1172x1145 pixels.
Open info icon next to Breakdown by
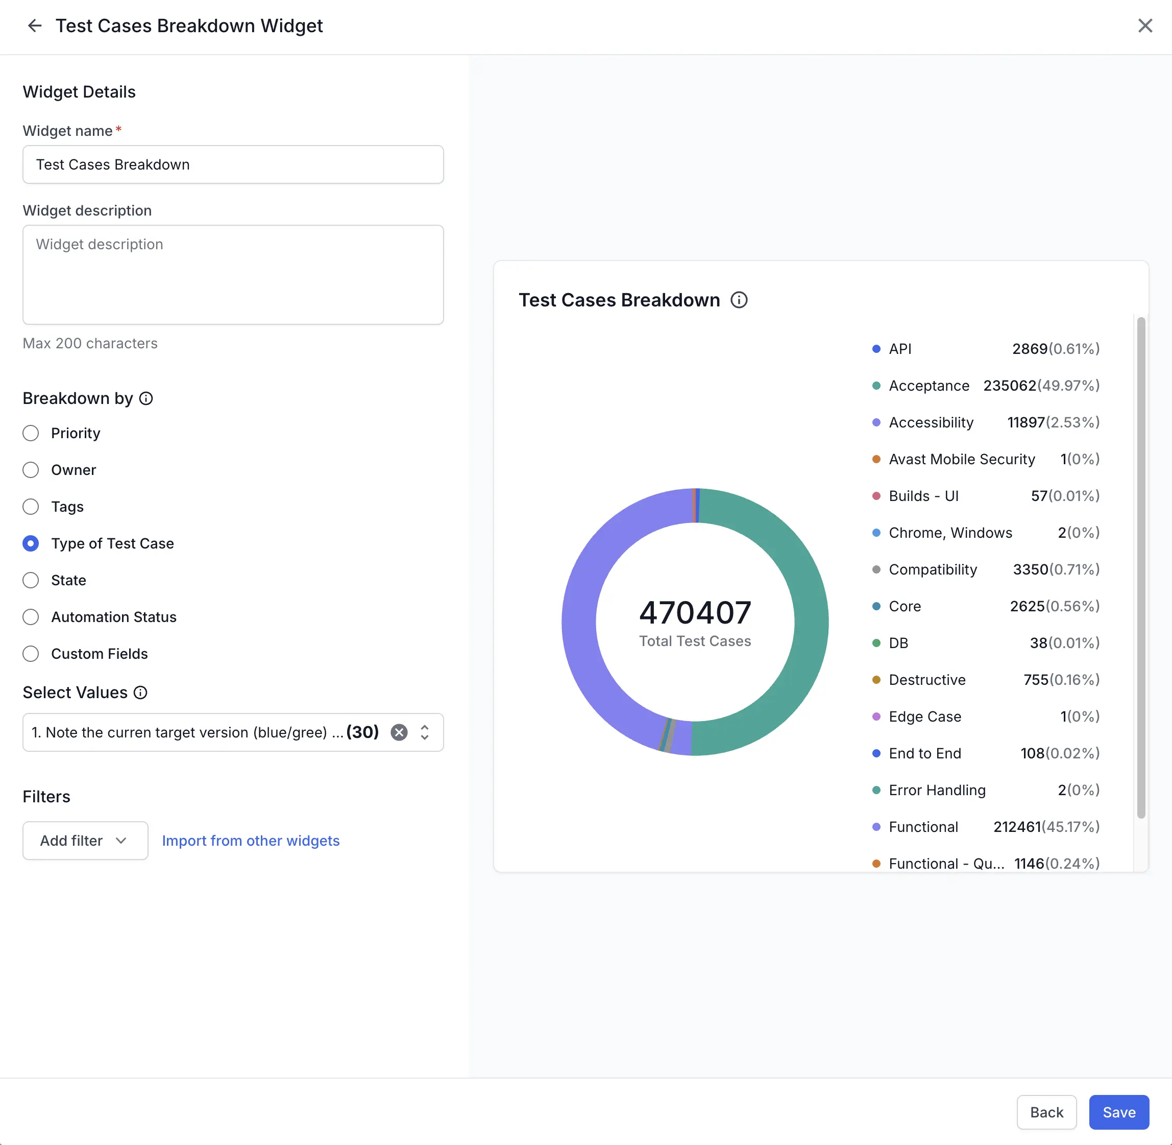[x=146, y=398]
